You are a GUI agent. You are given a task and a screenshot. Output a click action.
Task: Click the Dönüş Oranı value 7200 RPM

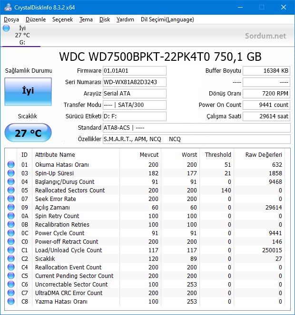point(266,94)
